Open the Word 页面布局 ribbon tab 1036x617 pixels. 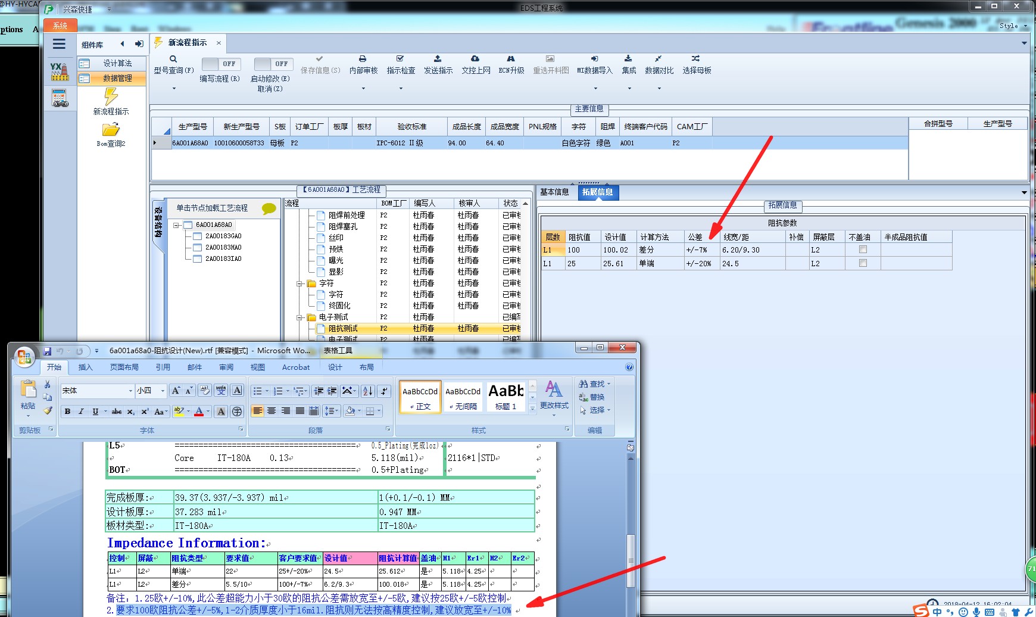tap(124, 367)
